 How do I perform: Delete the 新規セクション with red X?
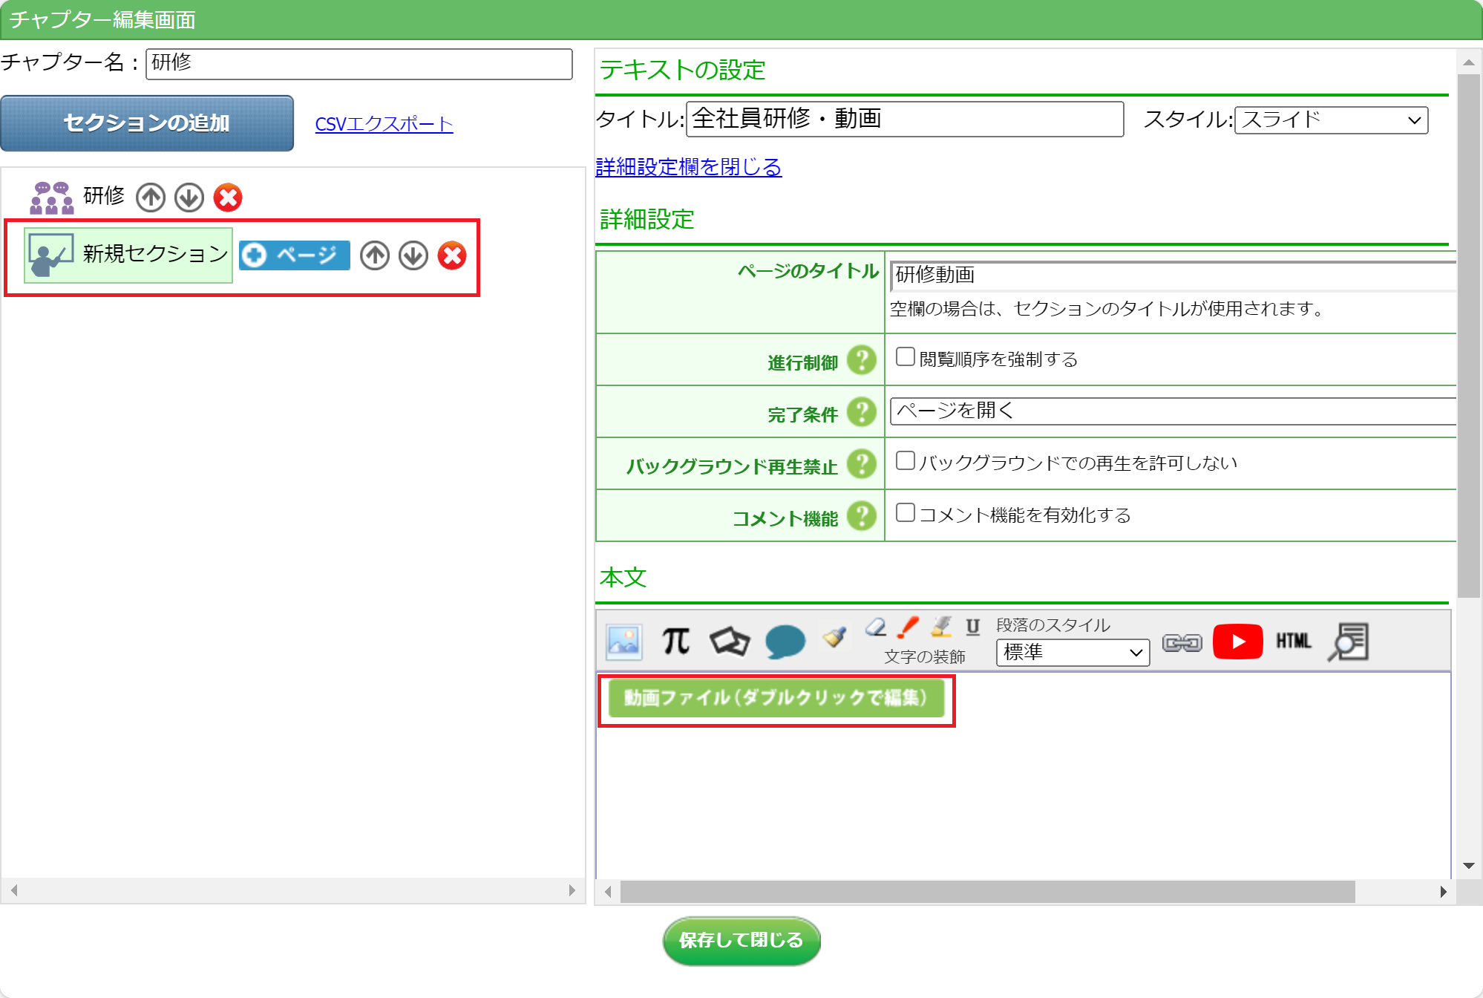coord(452,255)
